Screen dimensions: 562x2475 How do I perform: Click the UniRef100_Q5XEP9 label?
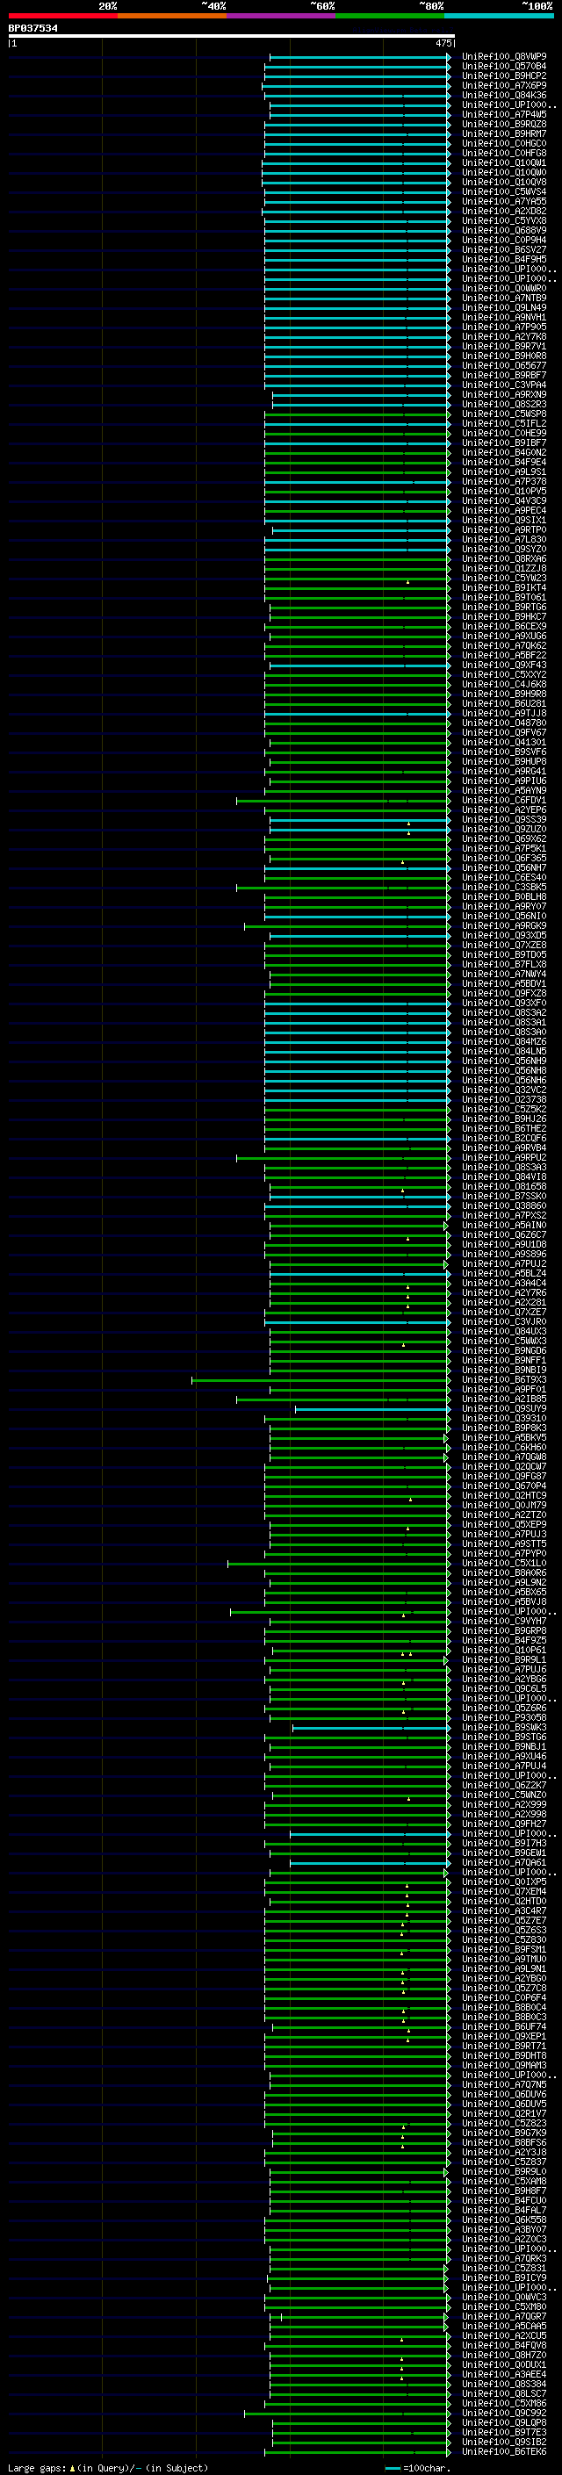[x=503, y=1525]
